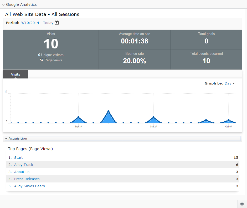Click the Sep 29 axis label

(x=153, y=127)
